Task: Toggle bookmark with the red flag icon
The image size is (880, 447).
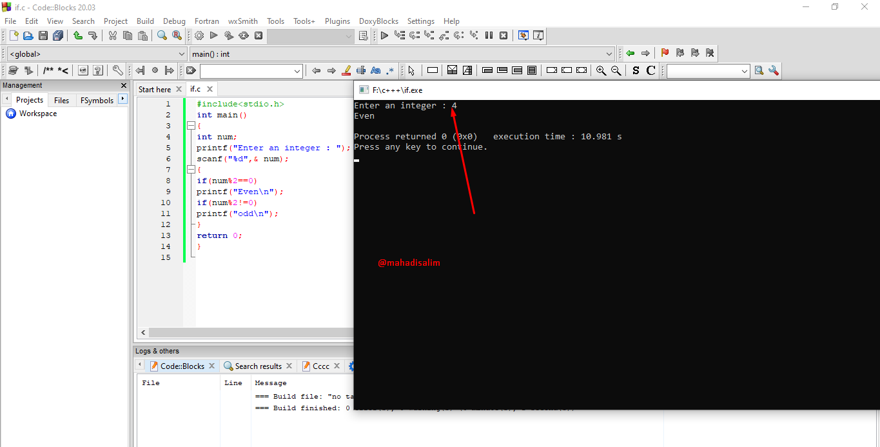Action: pyautogui.click(x=665, y=54)
